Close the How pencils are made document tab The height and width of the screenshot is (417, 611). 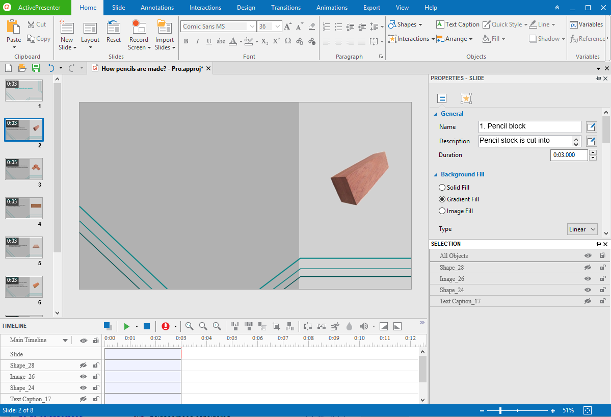tap(208, 69)
